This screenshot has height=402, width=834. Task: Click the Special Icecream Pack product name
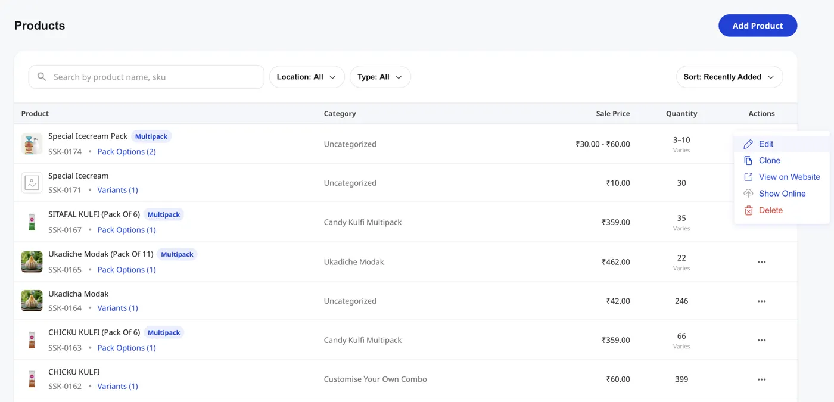88,136
